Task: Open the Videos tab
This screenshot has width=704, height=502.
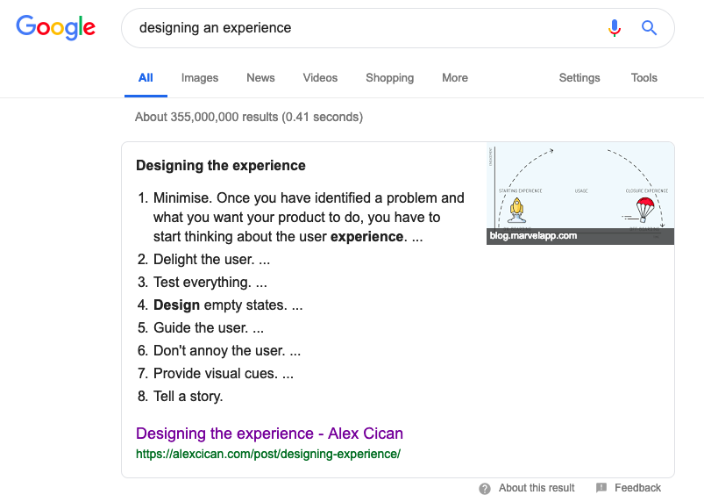Action: point(320,78)
